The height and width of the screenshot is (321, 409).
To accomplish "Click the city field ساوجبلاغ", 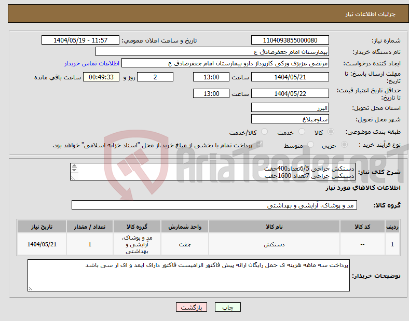I will pyautogui.click(x=290, y=119).
